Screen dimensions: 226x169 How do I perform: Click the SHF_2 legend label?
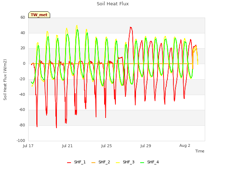pos(104,162)
